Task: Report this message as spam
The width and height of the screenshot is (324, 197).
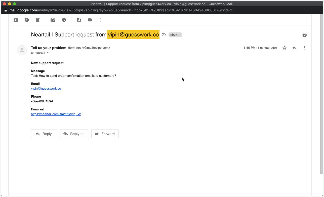Action: pos(27,20)
